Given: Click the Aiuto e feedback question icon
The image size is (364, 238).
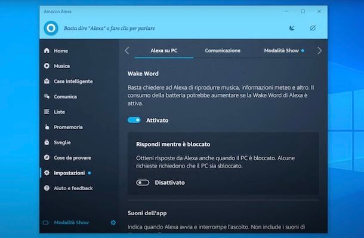Looking at the screenshot, I should [47, 188].
